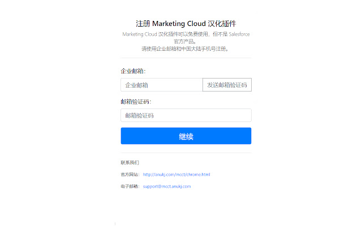Click the support@mcct.anukj.com email link
The width and height of the screenshot is (362, 226).
167,186
